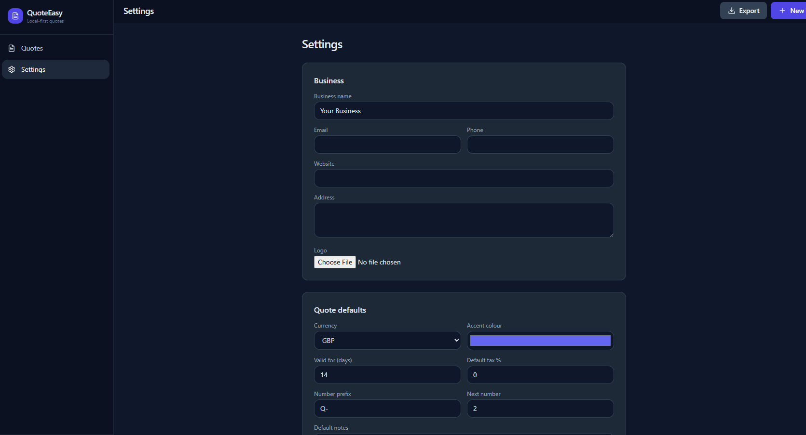
Task: Click the 'Quote defaults' section heading
Action: click(x=340, y=310)
